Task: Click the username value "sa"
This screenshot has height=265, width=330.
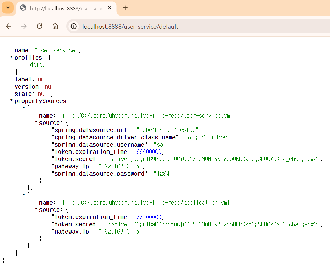Action: [x=160, y=145]
